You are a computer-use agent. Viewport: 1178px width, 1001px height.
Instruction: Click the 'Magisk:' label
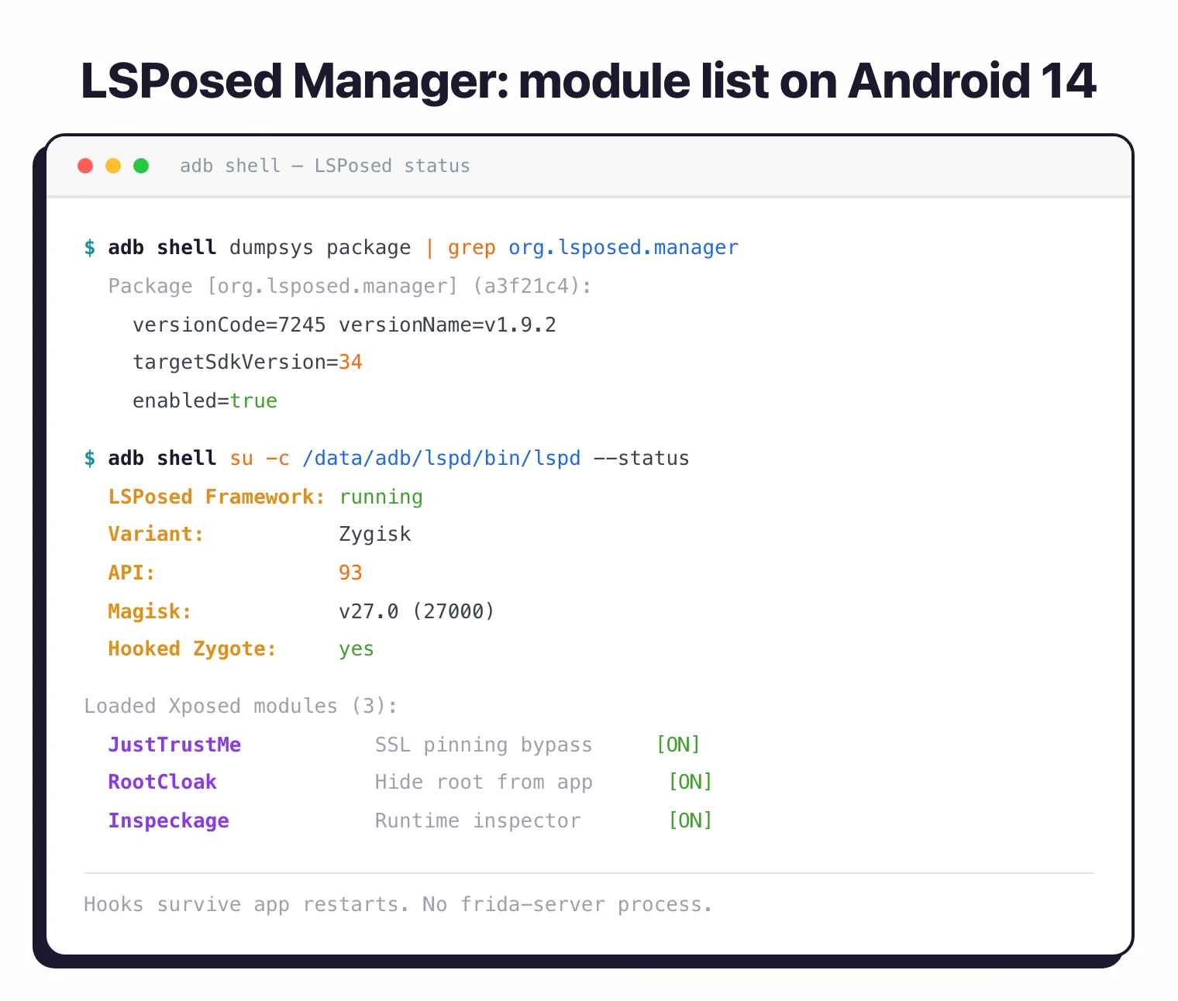[x=150, y=611]
